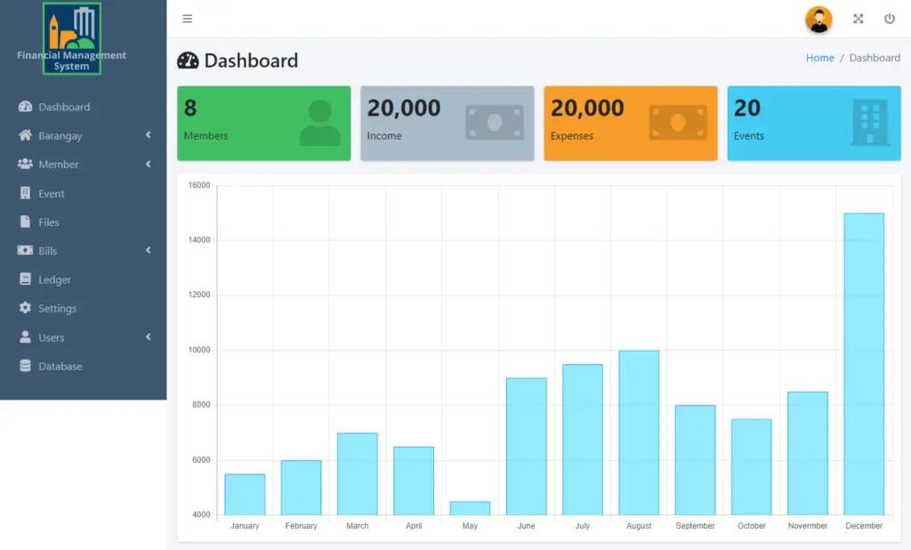Image resolution: width=911 pixels, height=550 pixels.
Task: Select the December bar in the chart
Action: pyautogui.click(x=864, y=356)
